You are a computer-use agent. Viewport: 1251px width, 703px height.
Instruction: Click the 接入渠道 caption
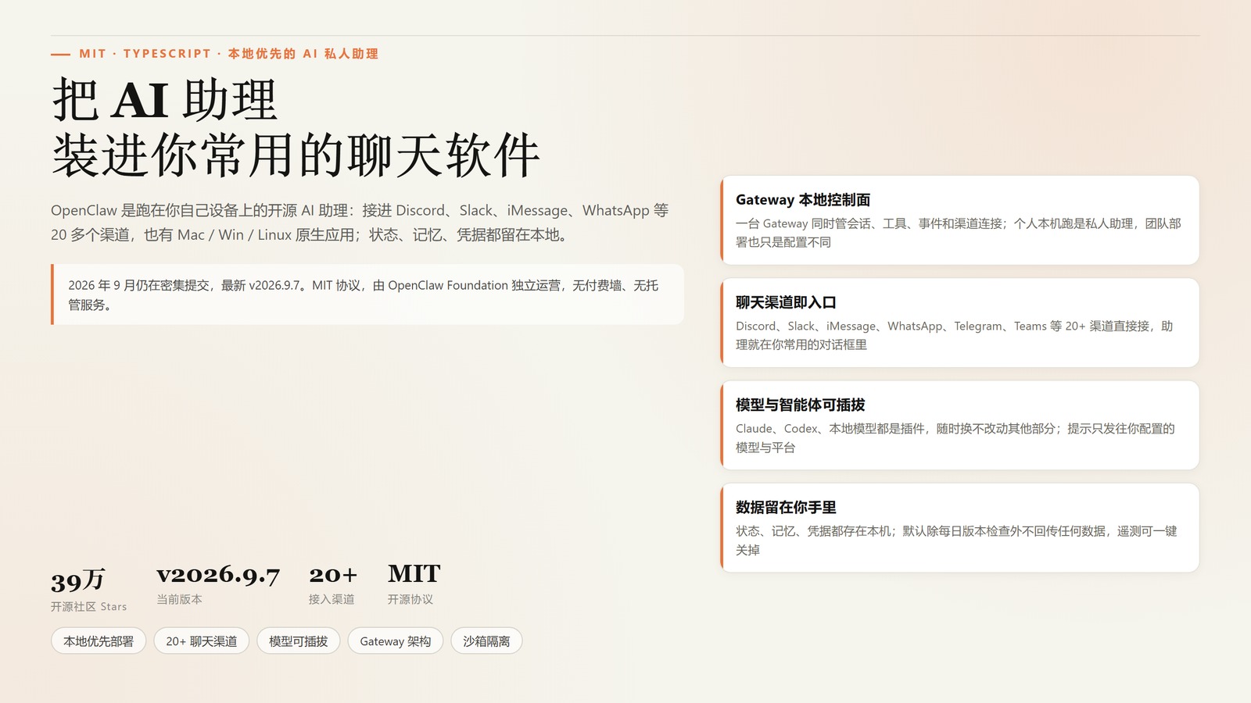(332, 599)
